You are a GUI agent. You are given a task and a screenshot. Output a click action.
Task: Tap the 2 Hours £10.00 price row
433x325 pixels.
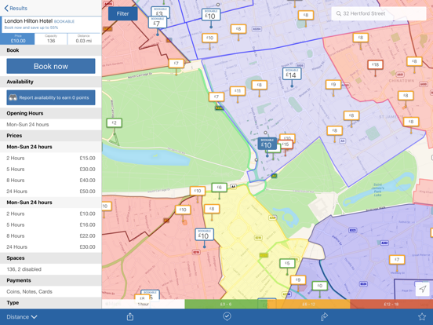click(x=51, y=214)
